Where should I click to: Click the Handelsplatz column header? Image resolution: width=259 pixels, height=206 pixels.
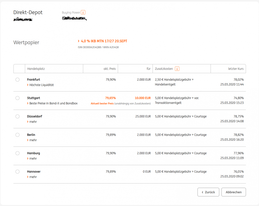(36, 69)
